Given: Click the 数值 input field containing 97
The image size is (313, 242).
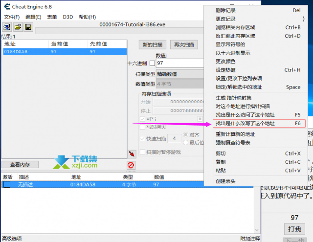Looking at the screenshot, I should (x=180, y=63).
